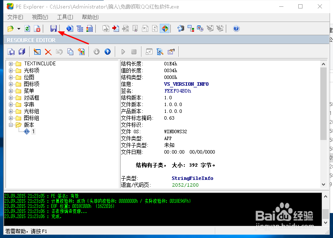The width and height of the screenshot is (333, 238).
Task: Launch the Disassembler chip icon
Action: [x=181, y=28]
